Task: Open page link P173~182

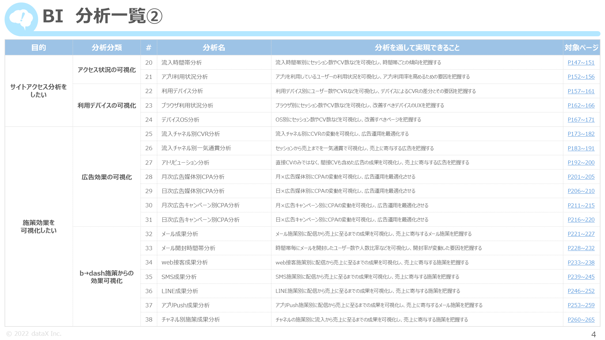Action: click(x=581, y=134)
